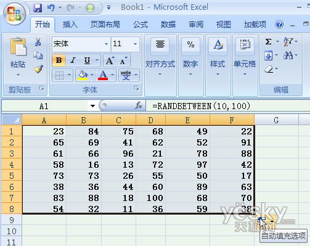
Task: Undo the last action
Action: (x=51, y=8)
